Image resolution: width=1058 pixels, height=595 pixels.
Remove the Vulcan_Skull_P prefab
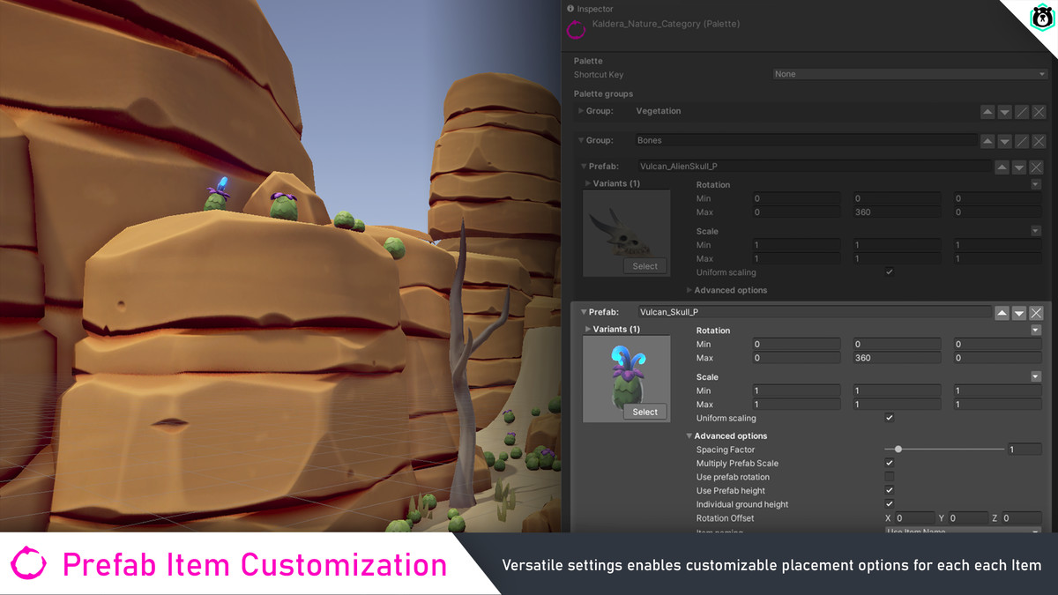[x=1036, y=313]
